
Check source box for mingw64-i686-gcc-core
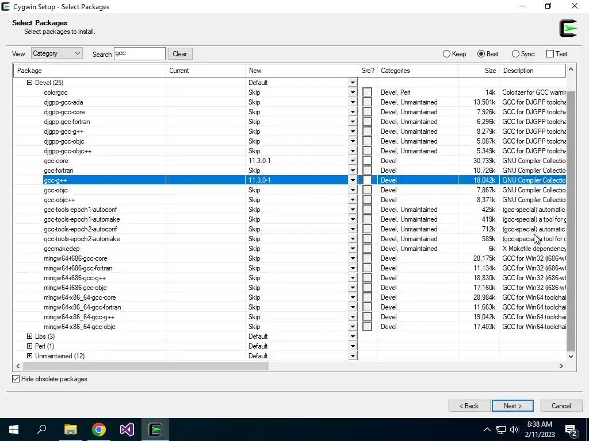pyautogui.click(x=367, y=258)
